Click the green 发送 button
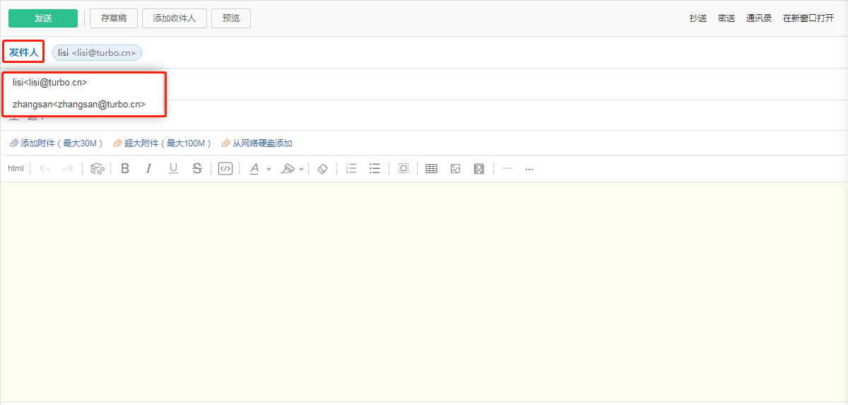Screen dimensions: 848x405 43,18
